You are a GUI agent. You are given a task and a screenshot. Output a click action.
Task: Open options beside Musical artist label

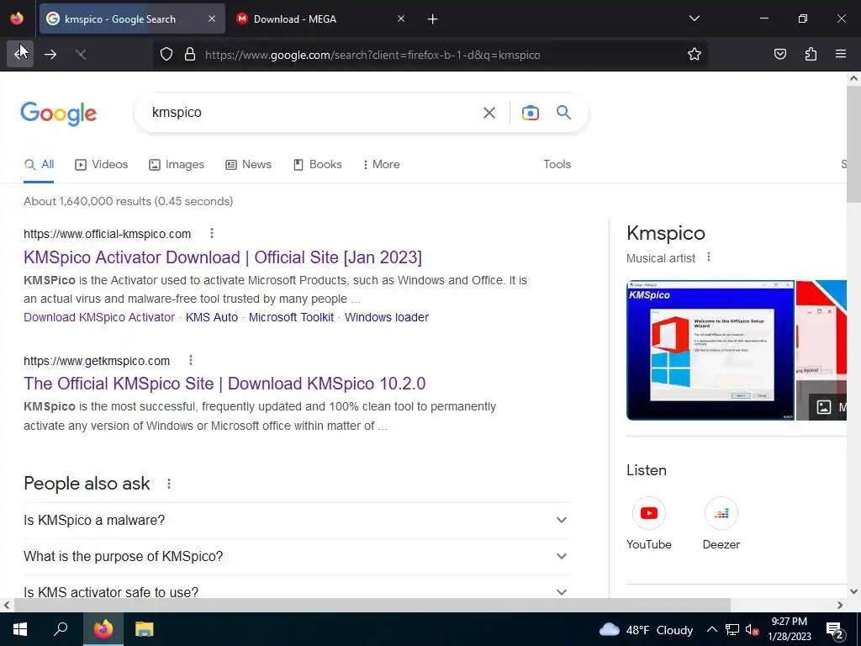tap(708, 257)
